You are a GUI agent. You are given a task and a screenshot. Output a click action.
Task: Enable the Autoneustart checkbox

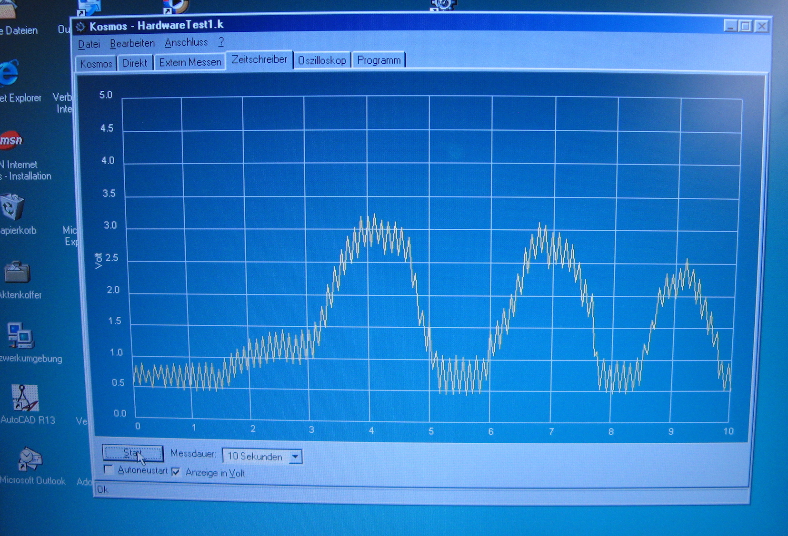(109, 470)
